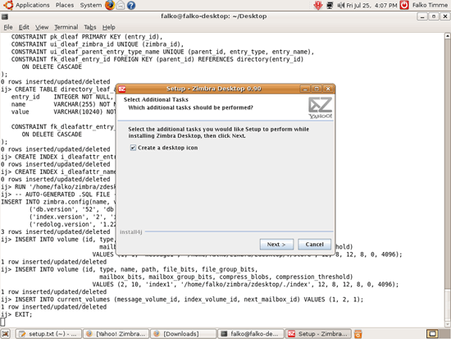Switch to falko@falko-de terminal taskbar item
Image resolution: width=451 pixels, height=339 pixels.
[x=251, y=334]
